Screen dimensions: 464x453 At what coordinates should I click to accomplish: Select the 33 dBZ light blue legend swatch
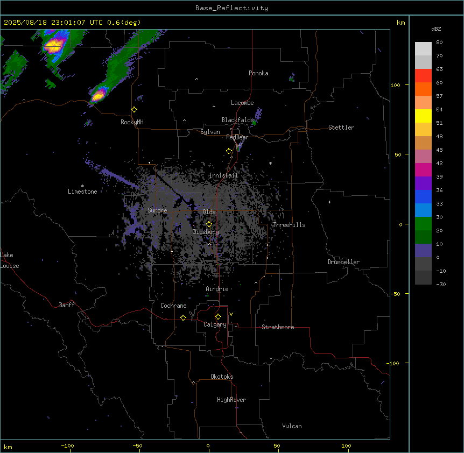coord(423,210)
